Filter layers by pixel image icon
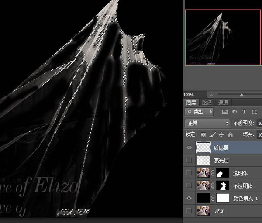262x223 pixels. (225, 112)
